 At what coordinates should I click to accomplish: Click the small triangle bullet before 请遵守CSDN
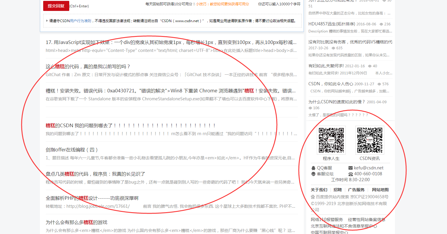coord(47,21)
